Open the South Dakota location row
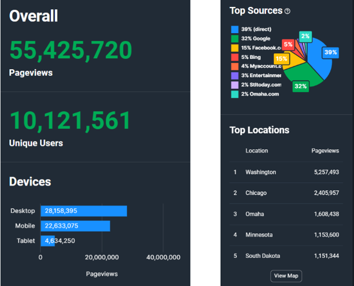Viewport: 354px width, 286px height. tap(286, 255)
